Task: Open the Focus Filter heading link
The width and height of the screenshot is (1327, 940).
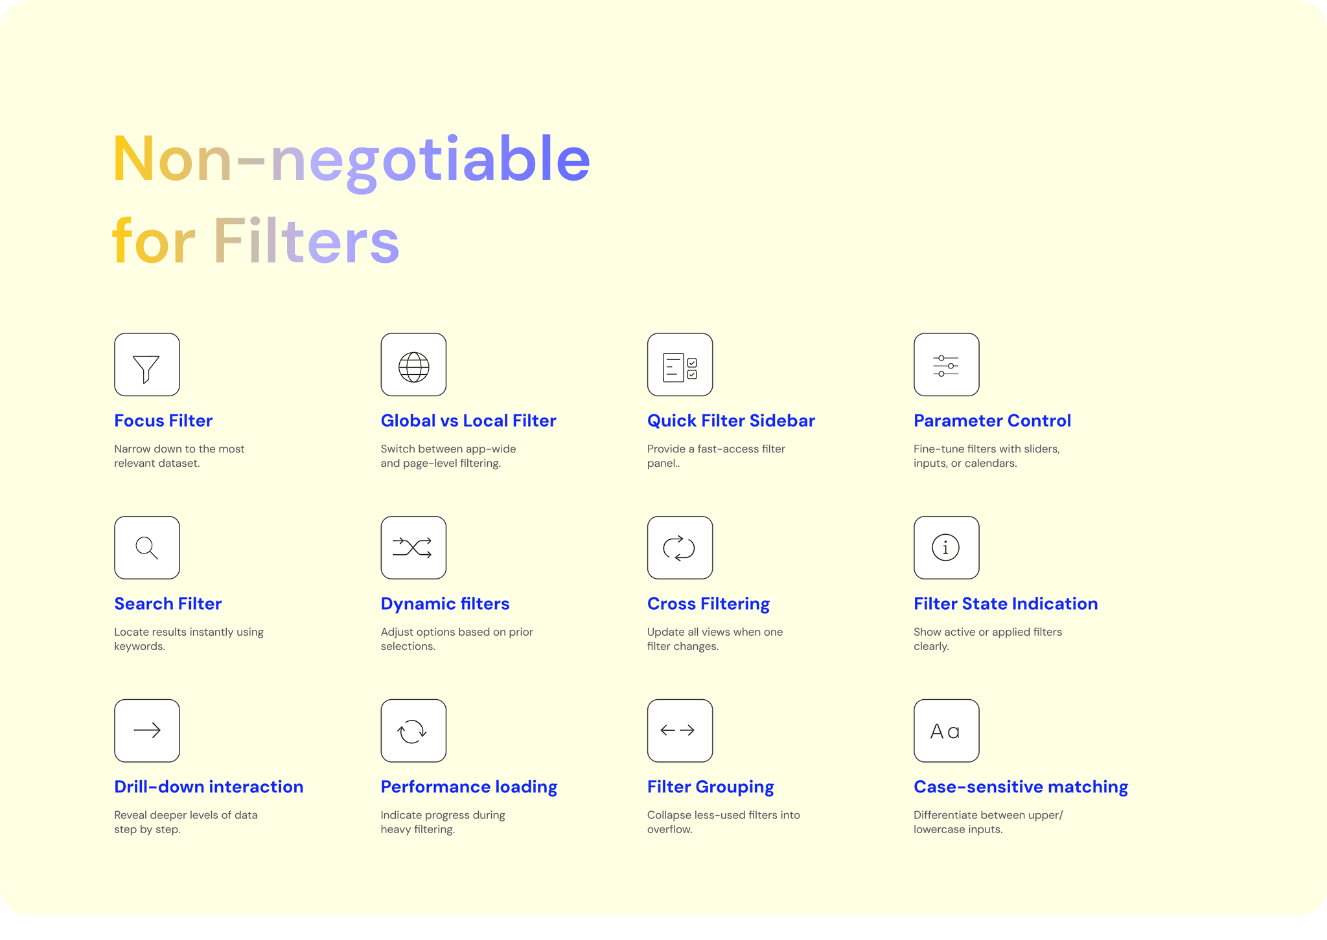Action: 163,421
